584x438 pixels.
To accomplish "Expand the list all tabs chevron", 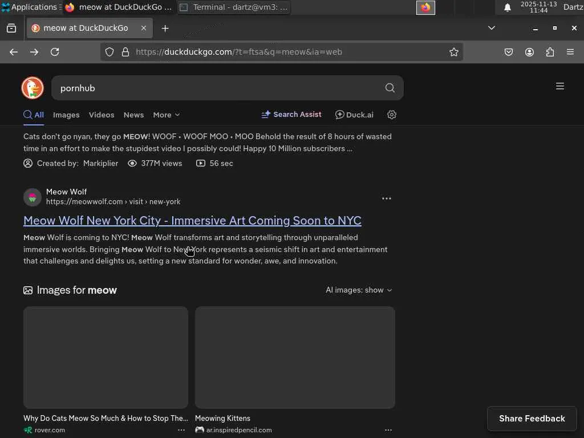I will [x=492, y=28].
